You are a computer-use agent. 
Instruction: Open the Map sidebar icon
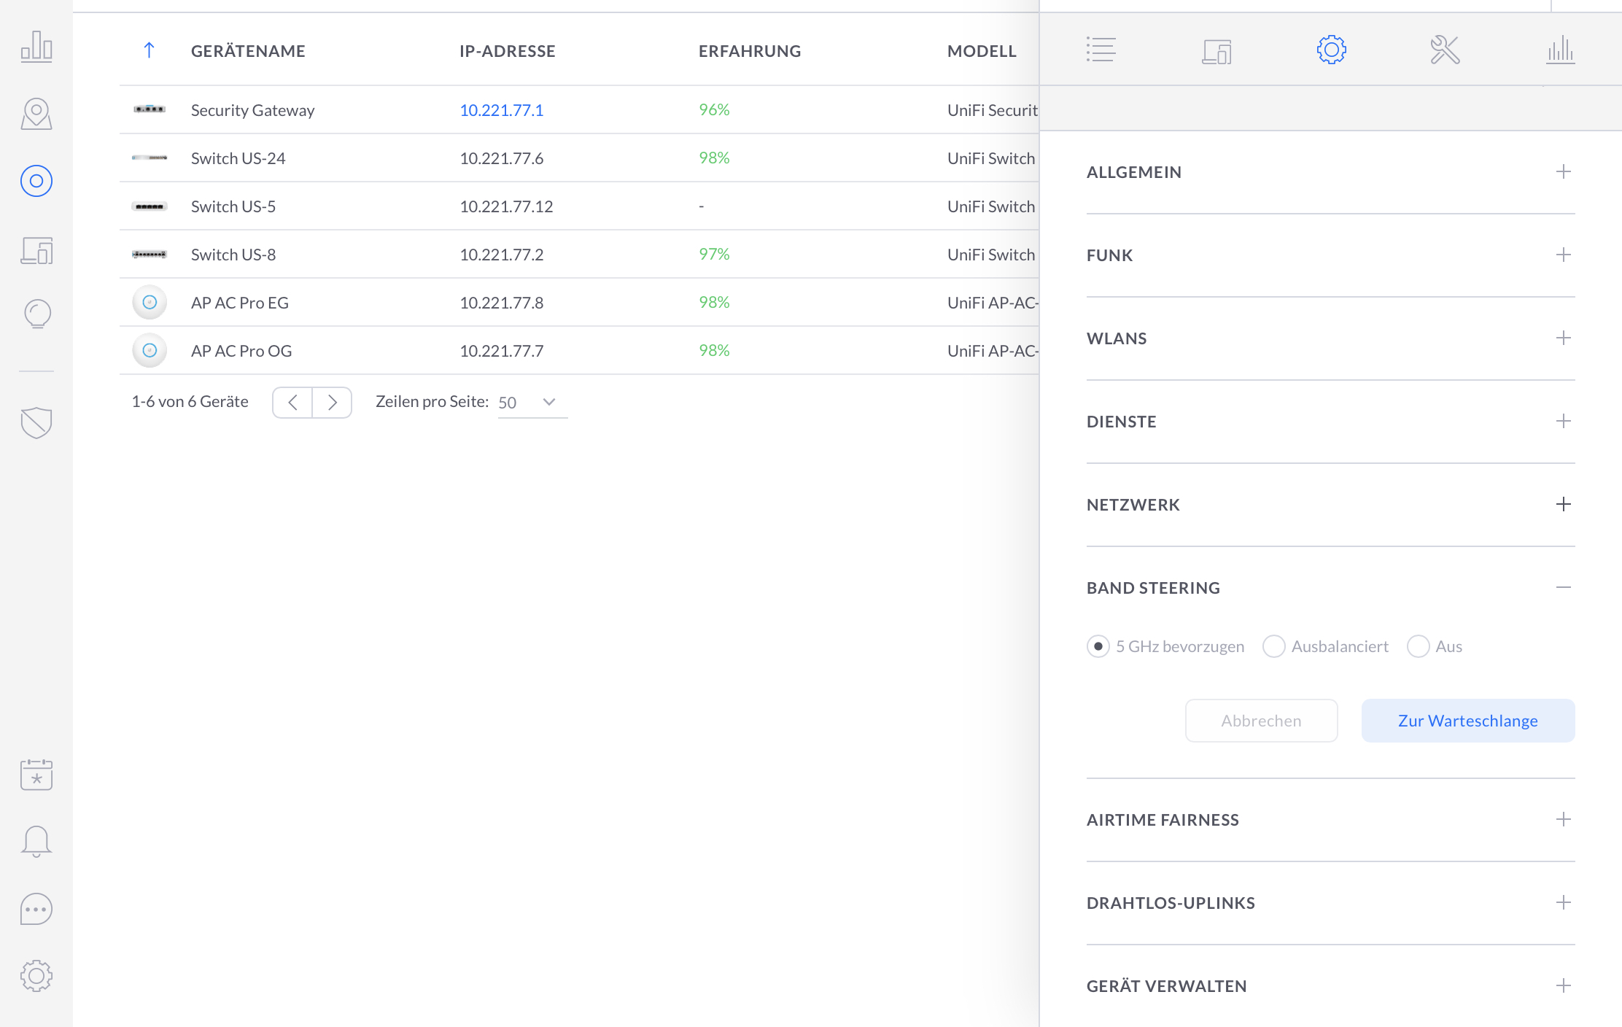coord(36,114)
